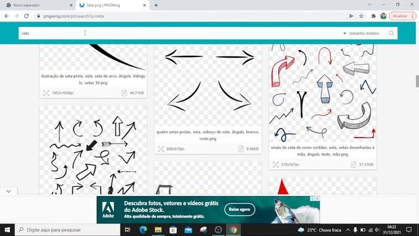Open the tab search chevron in title bar

[369, 5]
